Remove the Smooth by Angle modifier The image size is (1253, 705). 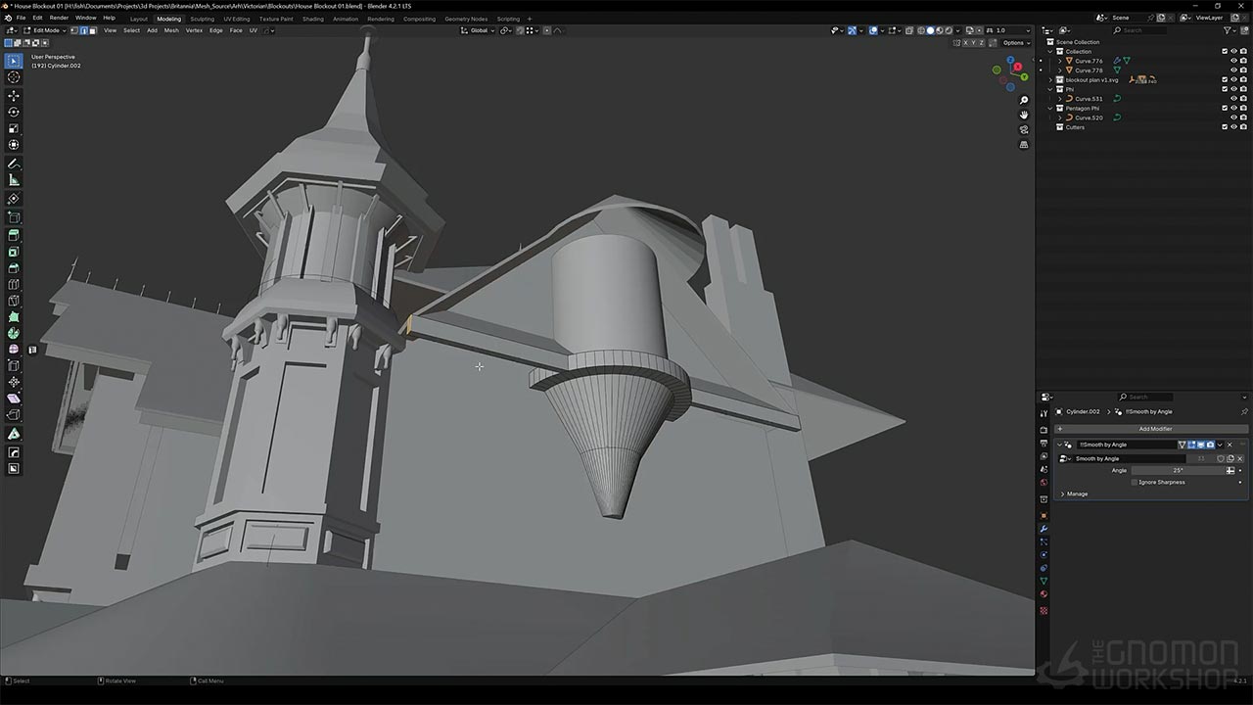pyautogui.click(x=1230, y=445)
